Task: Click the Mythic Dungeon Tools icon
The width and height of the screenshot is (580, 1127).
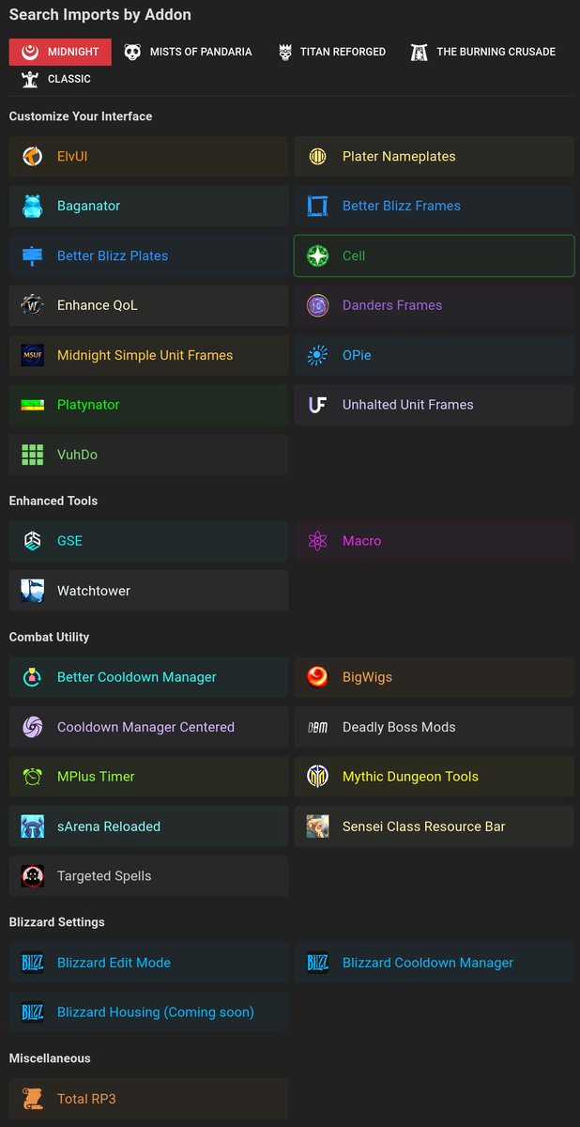Action: pyautogui.click(x=318, y=778)
